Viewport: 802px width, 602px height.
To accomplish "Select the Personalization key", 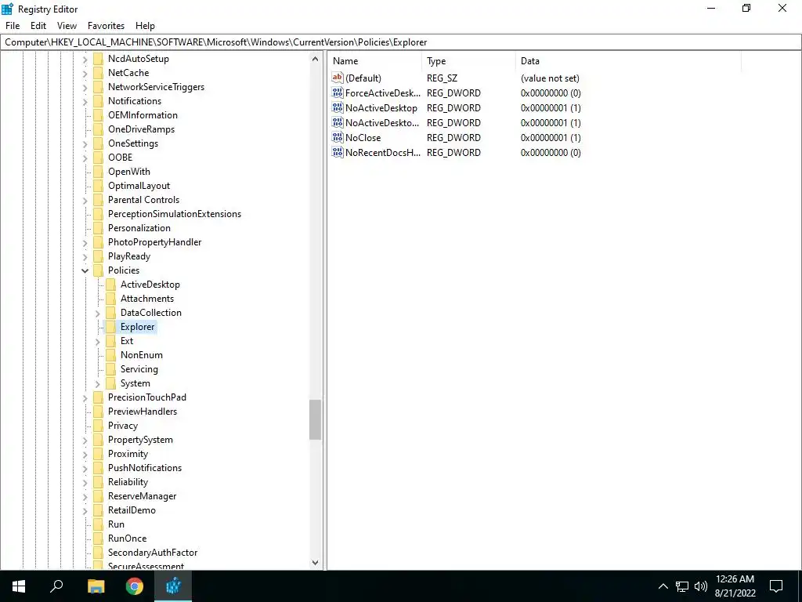I will [139, 228].
